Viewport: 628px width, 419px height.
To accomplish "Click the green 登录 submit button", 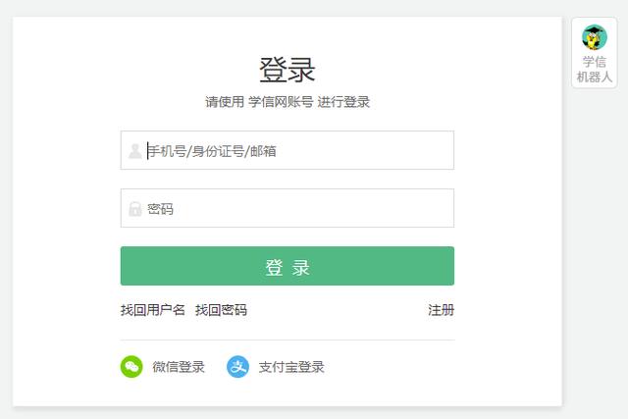I will (288, 266).
